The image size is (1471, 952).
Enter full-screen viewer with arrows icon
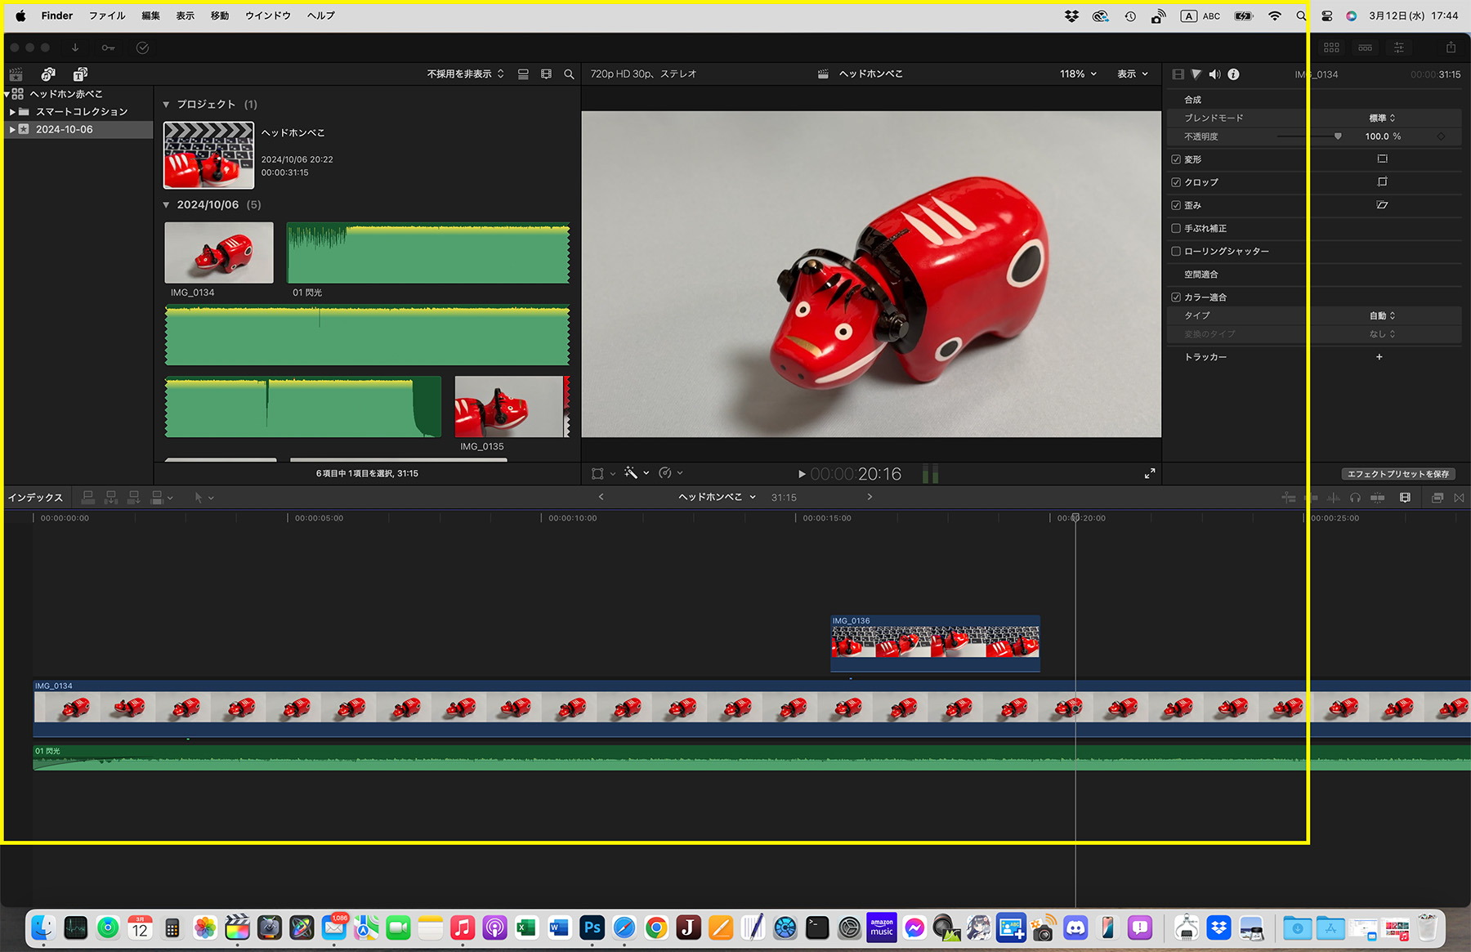1149,473
